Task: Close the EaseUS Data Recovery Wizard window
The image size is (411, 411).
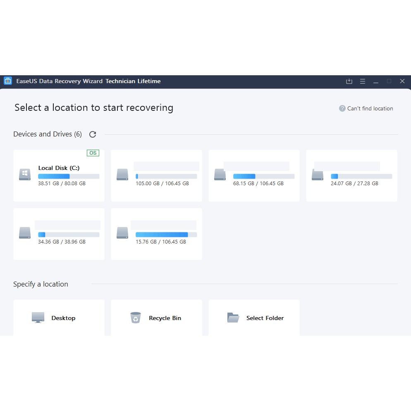Action: pos(402,81)
